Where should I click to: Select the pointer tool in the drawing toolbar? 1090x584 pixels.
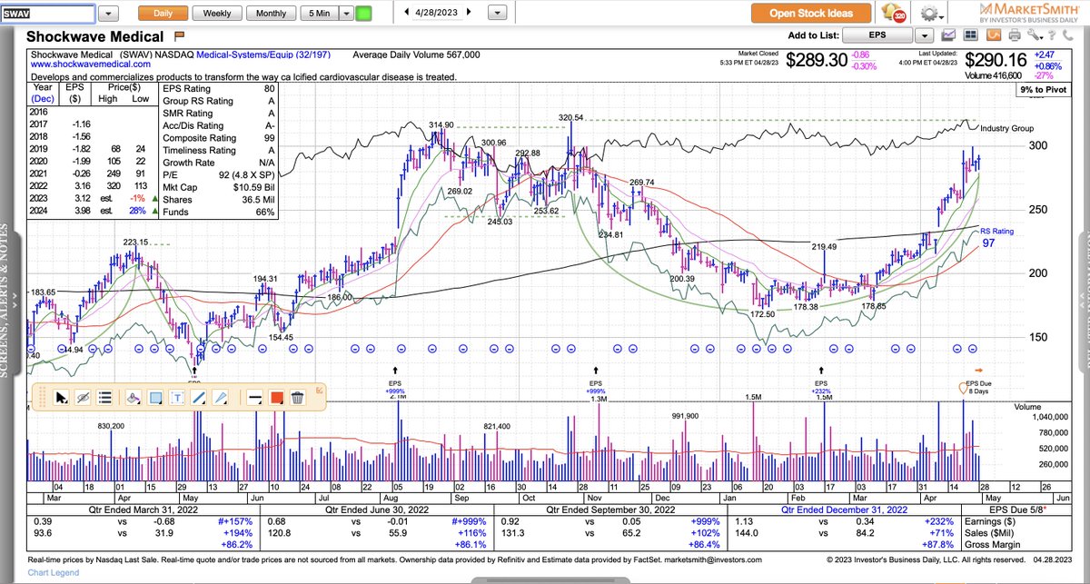pos(62,397)
